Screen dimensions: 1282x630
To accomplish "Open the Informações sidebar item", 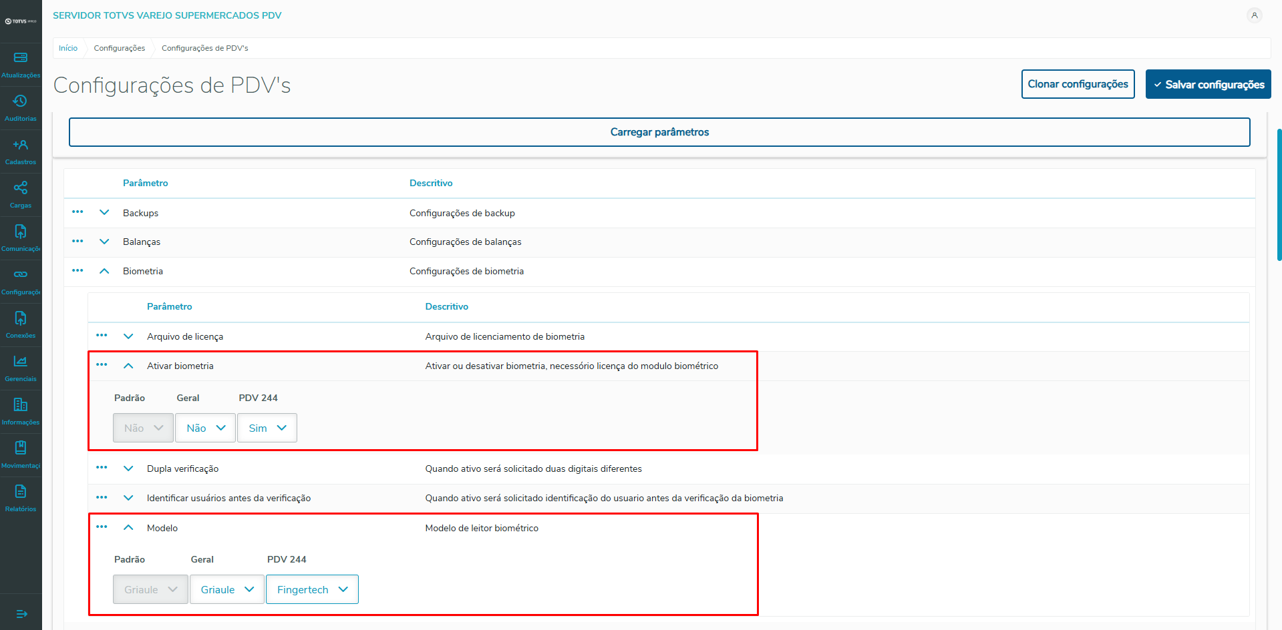I will [x=21, y=412].
